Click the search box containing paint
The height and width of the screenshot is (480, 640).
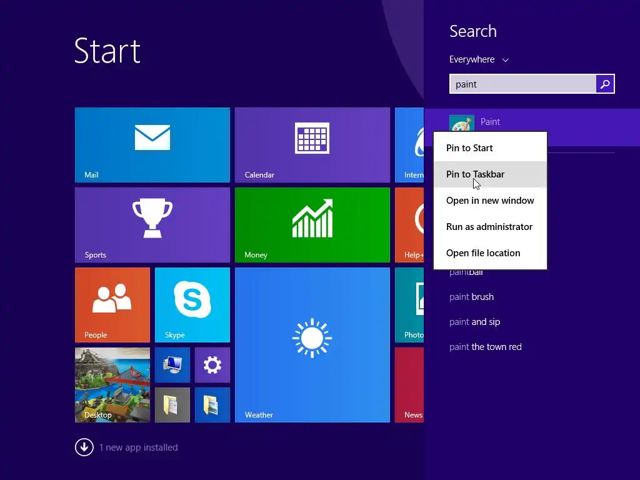(x=523, y=84)
